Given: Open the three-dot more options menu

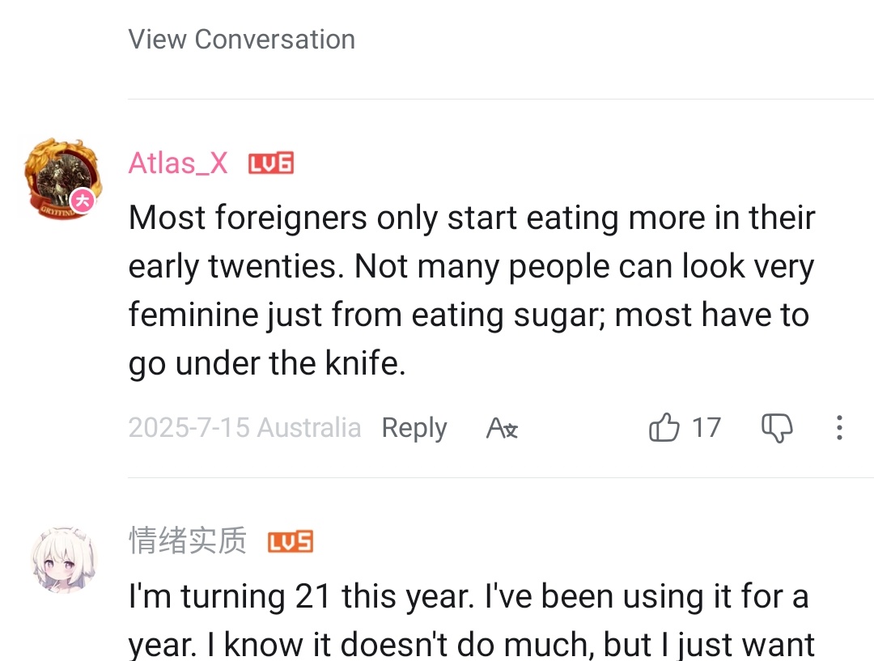Looking at the screenshot, I should click(x=839, y=427).
